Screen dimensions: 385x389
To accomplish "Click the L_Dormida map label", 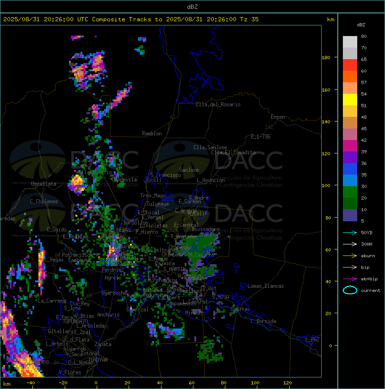I will (263, 321).
